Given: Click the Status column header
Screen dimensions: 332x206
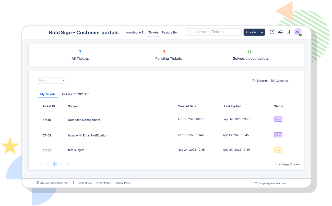Looking at the screenshot, I should point(279,106).
